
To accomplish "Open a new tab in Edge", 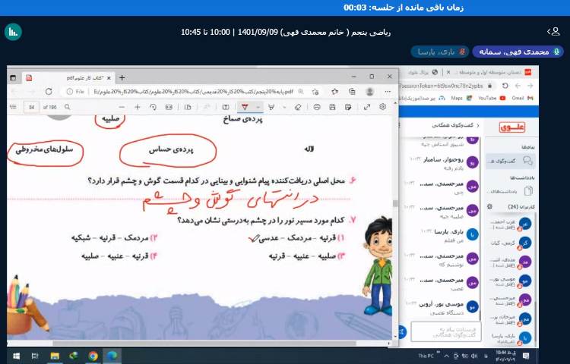I will [x=122, y=77].
